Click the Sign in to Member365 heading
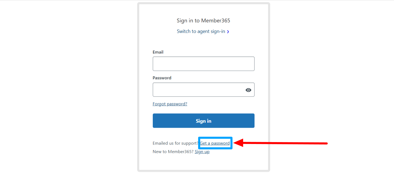This screenshot has height=173, width=394. click(x=204, y=21)
